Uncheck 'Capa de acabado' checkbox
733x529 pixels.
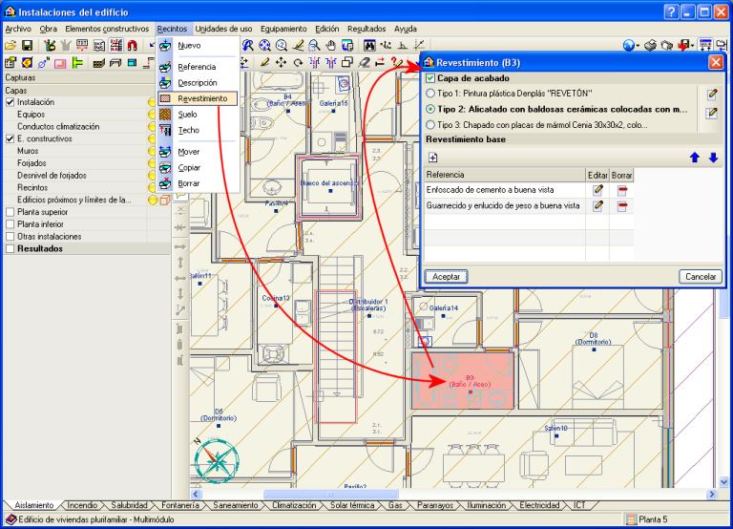[430, 78]
